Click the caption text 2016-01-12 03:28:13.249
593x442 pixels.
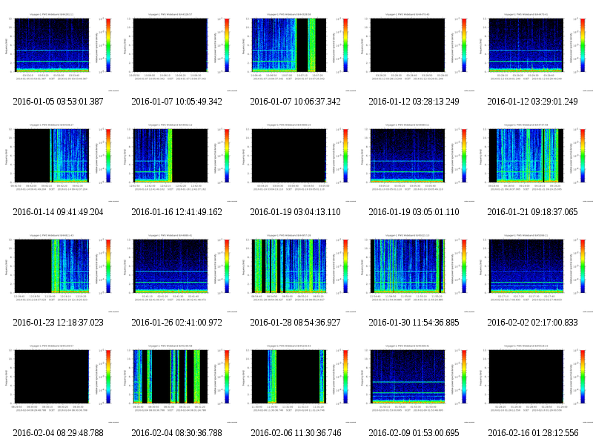click(414, 102)
